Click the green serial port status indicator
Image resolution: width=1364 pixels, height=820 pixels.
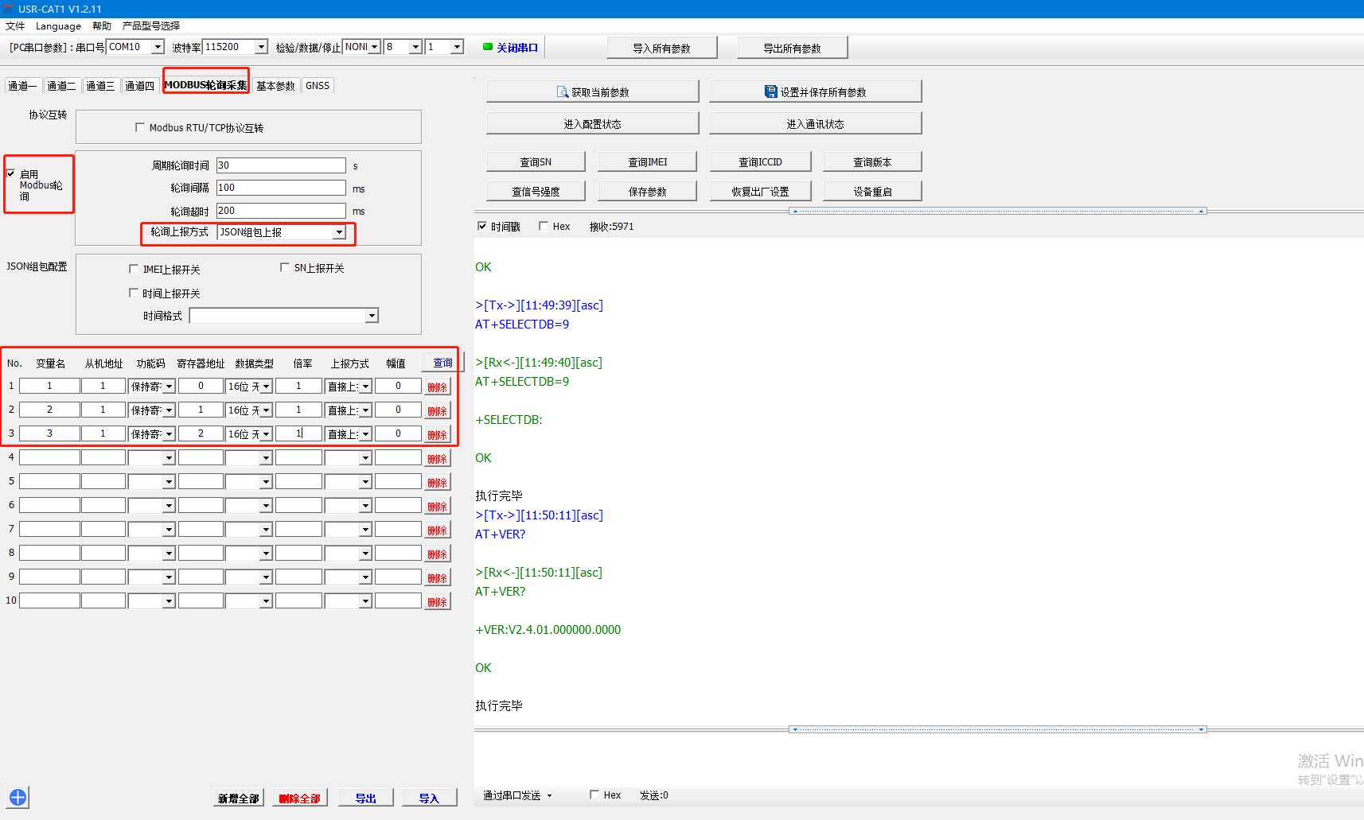click(488, 47)
